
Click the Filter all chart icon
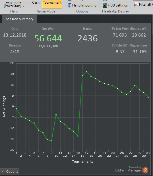pos(136,5)
